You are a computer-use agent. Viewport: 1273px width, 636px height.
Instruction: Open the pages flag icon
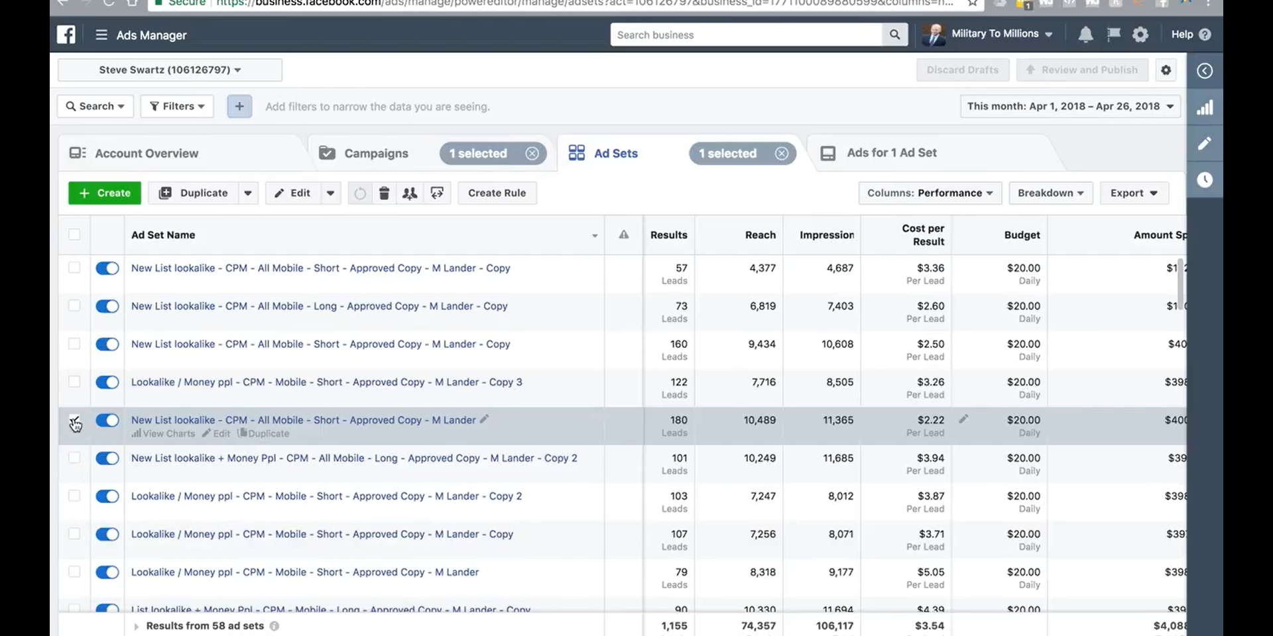point(1113,34)
